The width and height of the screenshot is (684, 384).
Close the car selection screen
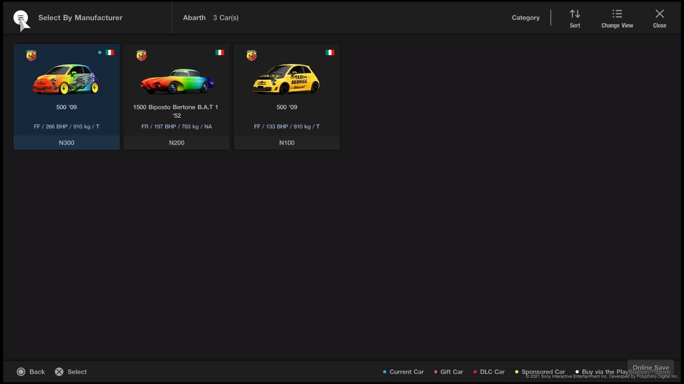coord(659,18)
